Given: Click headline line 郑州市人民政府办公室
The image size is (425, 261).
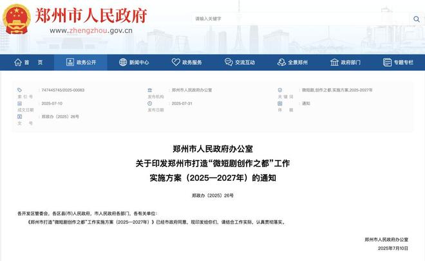Looking at the screenshot, I should pos(212,148).
